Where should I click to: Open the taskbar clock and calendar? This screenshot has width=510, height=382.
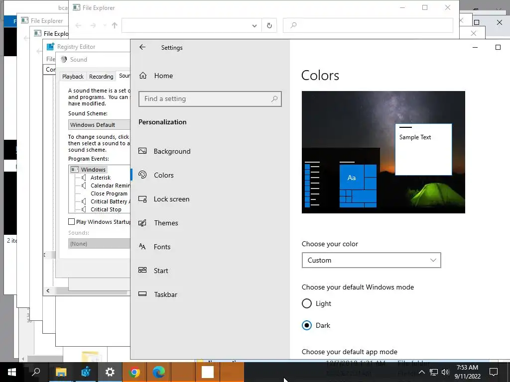coord(467,372)
